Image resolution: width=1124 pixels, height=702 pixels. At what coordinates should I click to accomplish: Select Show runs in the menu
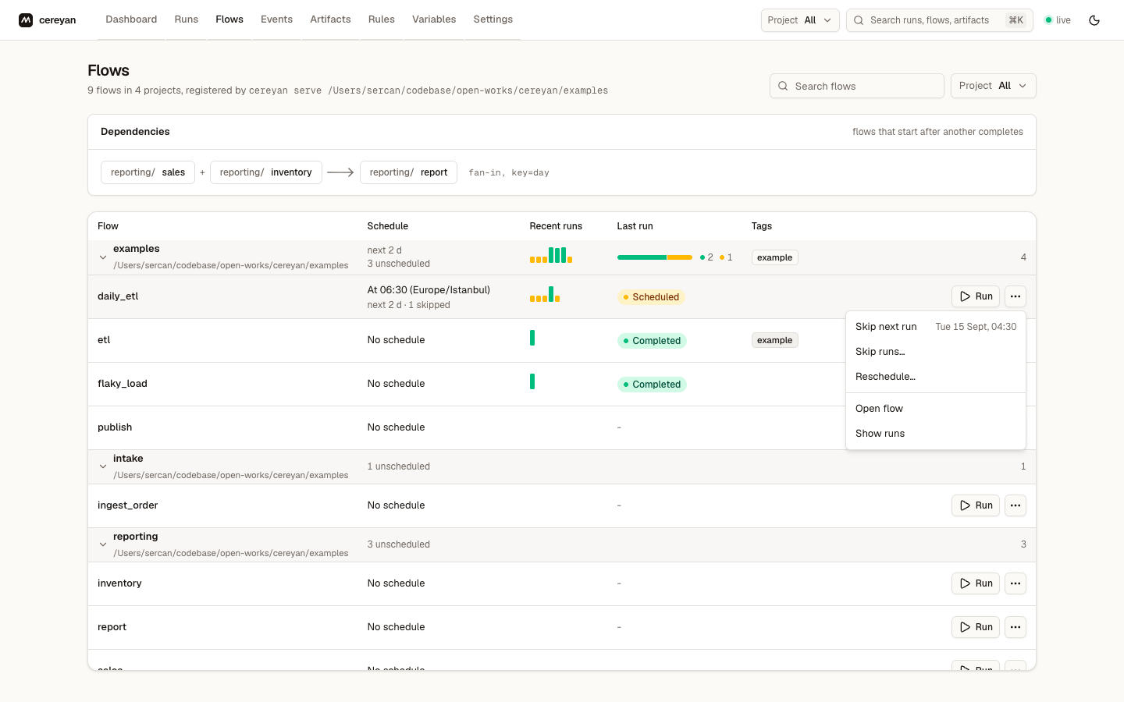click(936, 434)
